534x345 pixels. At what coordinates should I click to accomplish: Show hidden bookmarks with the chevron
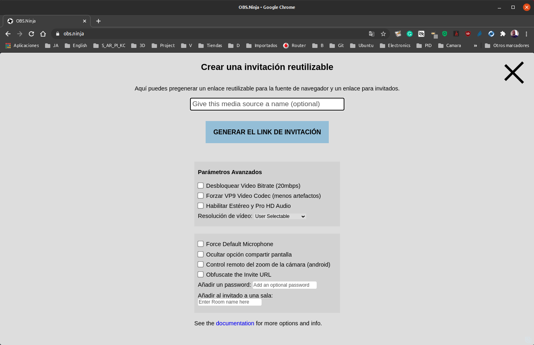point(475,45)
